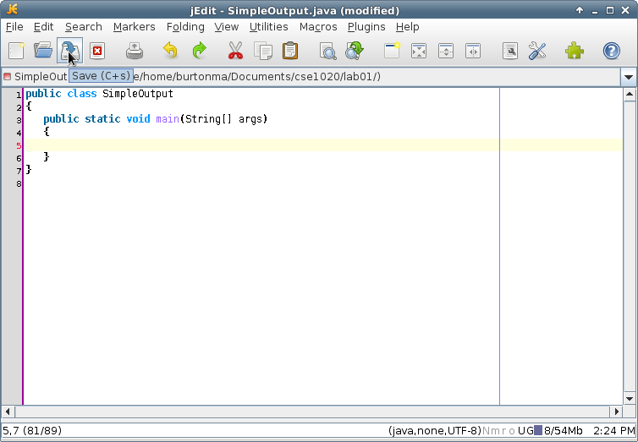Image resolution: width=638 pixels, height=442 pixels.
Task: Close the current buffer via red X icon
Action: click(97, 51)
